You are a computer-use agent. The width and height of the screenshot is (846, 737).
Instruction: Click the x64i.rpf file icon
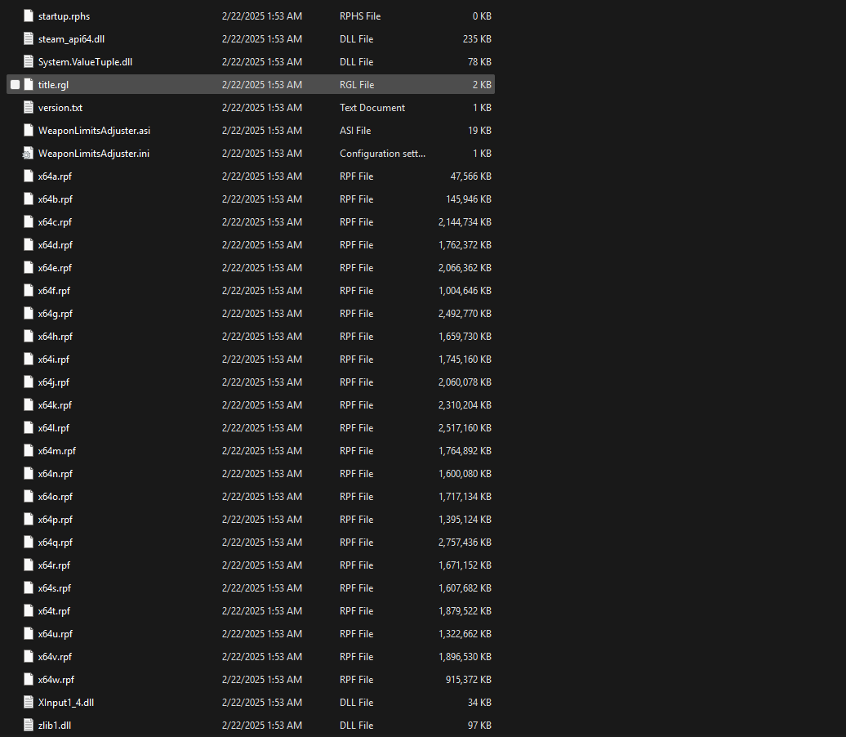[29, 359]
